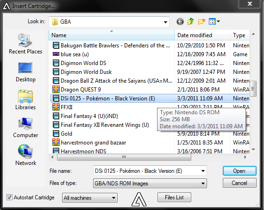
Task: Select the 5/9/2010 8:14 PM date cell
Action: [198, 134]
